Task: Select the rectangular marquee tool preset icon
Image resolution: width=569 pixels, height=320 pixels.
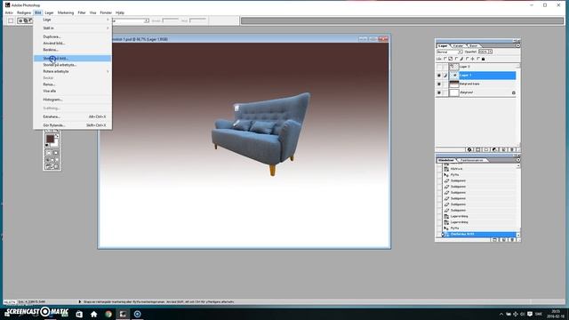Action: pos(11,20)
